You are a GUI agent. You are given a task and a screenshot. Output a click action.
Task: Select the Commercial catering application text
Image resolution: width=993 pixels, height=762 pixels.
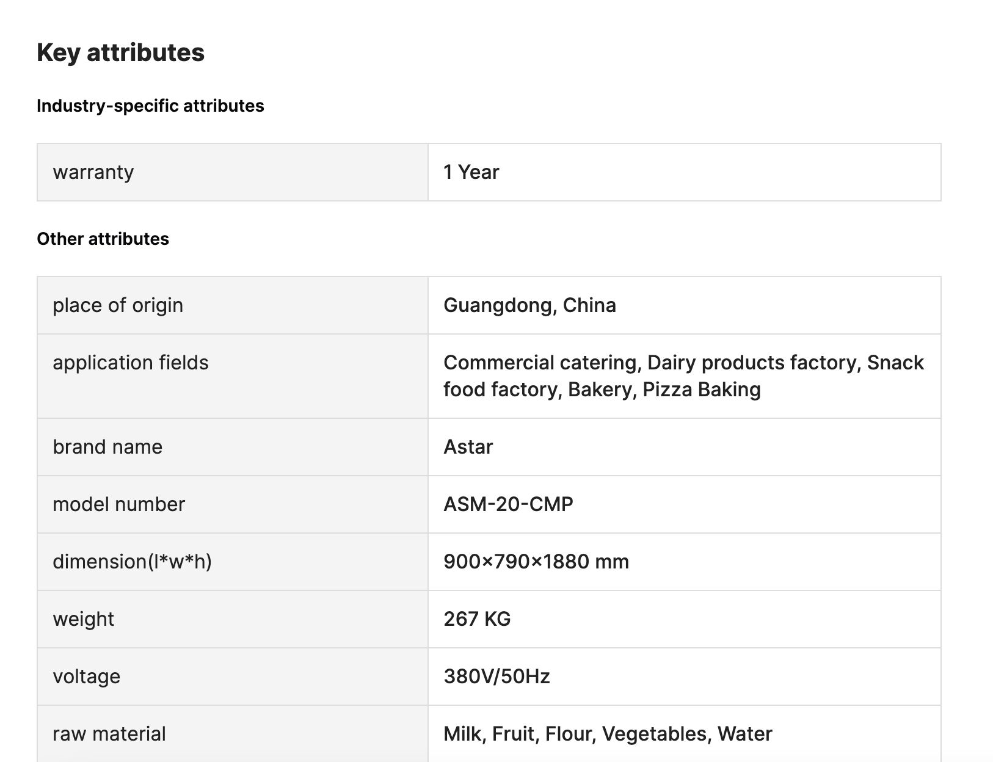(540, 363)
